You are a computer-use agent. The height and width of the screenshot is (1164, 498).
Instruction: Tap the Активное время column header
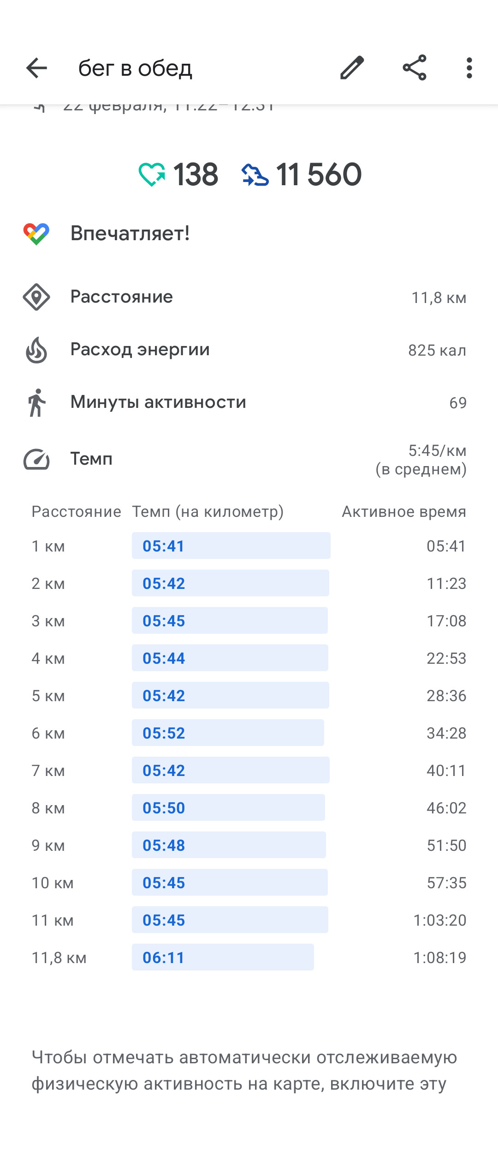coord(404,511)
